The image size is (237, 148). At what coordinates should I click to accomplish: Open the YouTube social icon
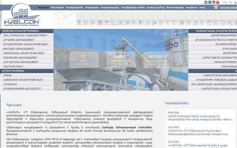coord(218,2)
